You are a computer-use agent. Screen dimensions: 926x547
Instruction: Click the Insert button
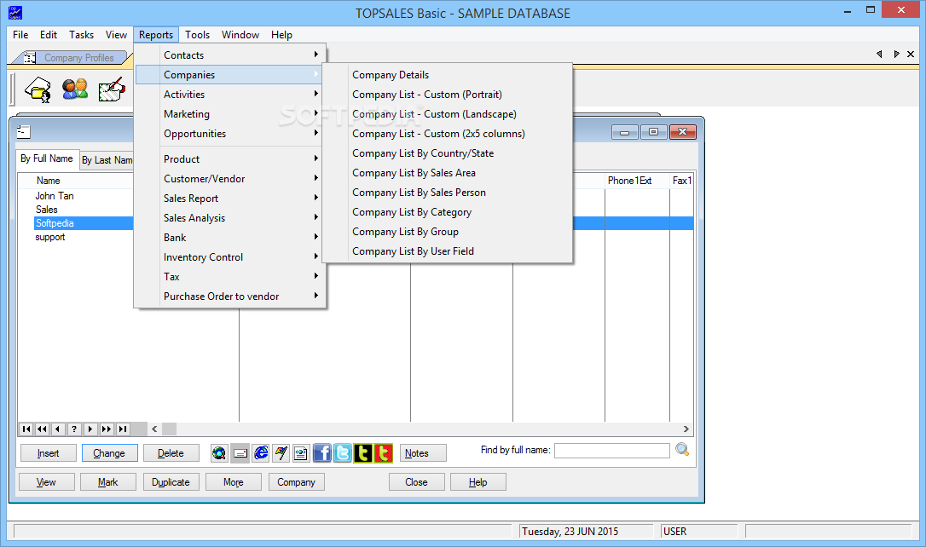click(49, 453)
